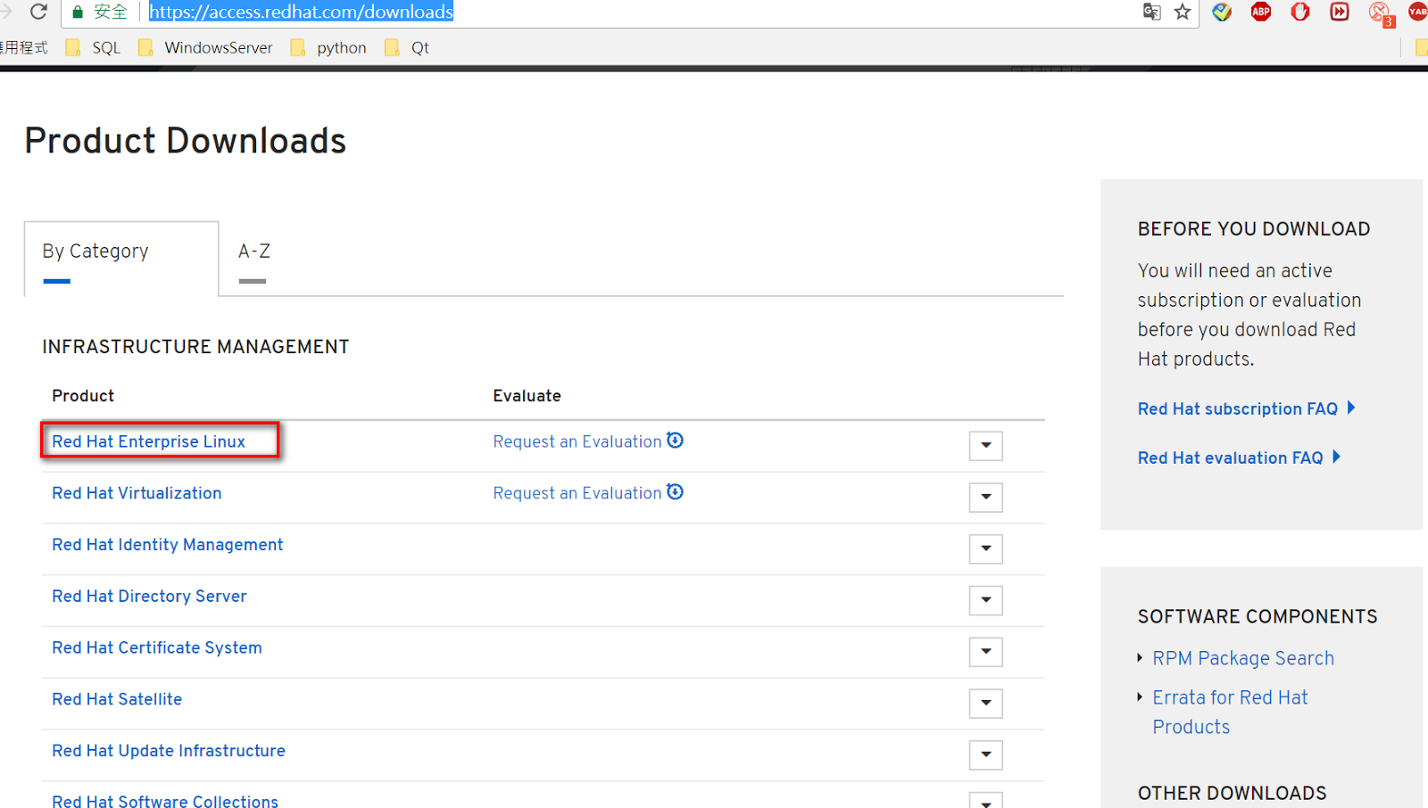This screenshot has width=1428, height=808.
Task: Request an Evaluation for Enterprise Linux
Action: pos(577,441)
